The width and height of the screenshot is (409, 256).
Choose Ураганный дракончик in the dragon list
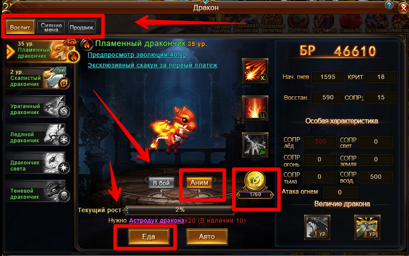pyautogui.click(x=37, y=109)
